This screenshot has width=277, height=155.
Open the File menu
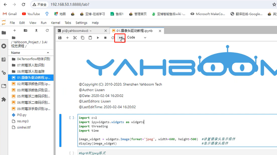click(x=12, y=23)
